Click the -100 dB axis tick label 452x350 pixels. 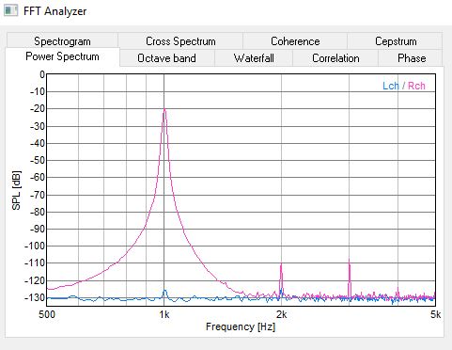pyautogui.click(x=35, y=246)
